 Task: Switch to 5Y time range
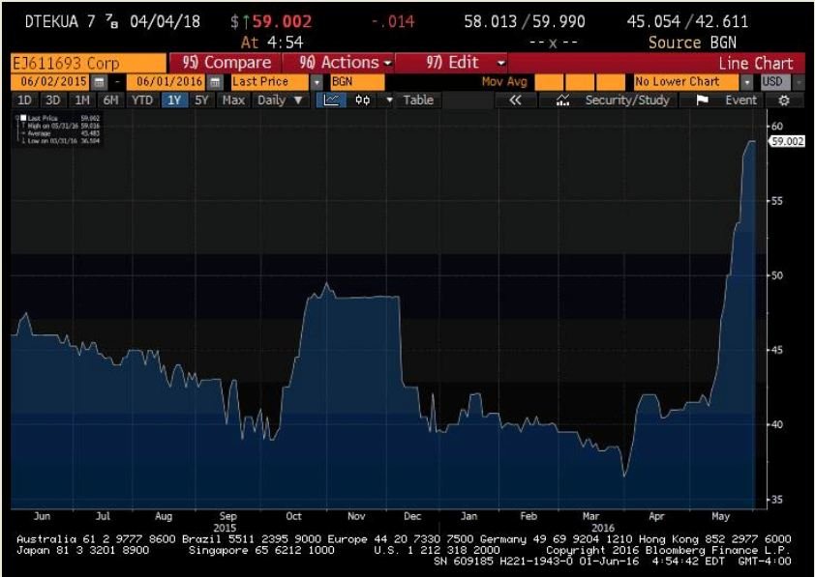coord(201,101)
